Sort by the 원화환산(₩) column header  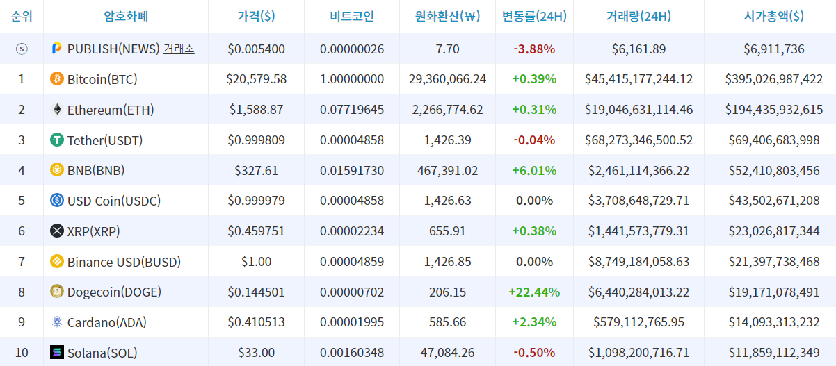pos(447,16)
